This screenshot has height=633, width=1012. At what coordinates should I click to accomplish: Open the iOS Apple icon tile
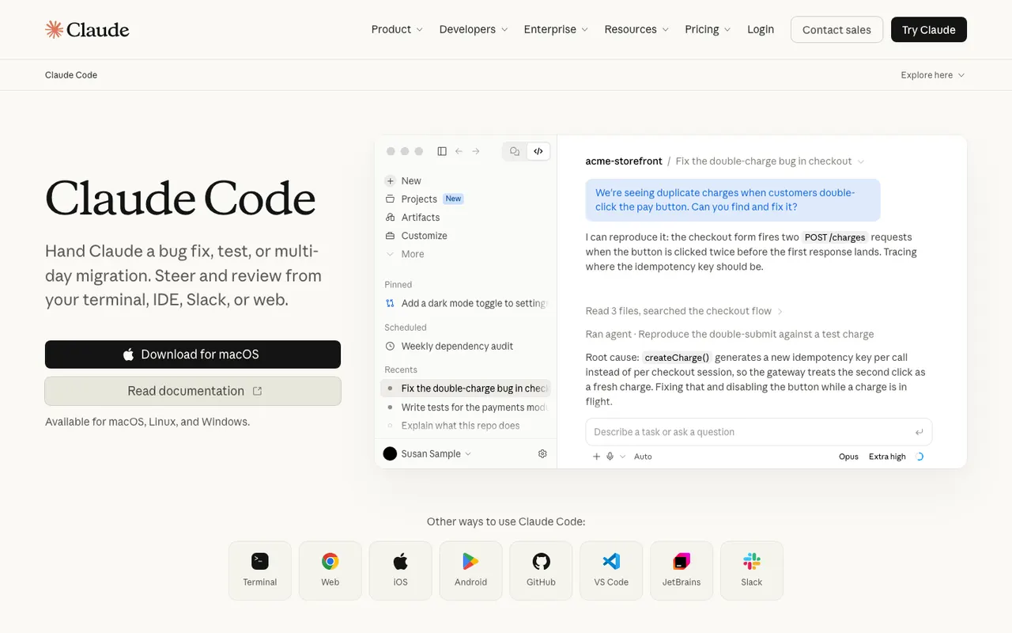pos(401,570)
